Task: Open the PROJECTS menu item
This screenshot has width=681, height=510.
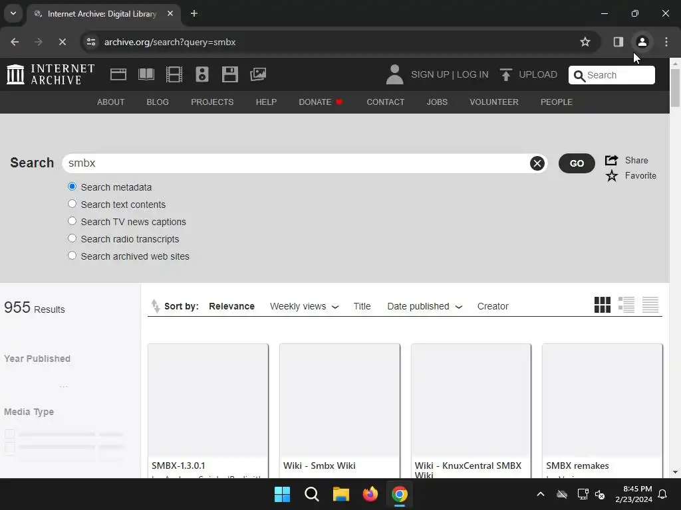Action: coord(212,102)
